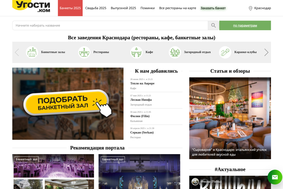
Task: Open the Краснодар city selector
Action: click(x=263, y=8)
